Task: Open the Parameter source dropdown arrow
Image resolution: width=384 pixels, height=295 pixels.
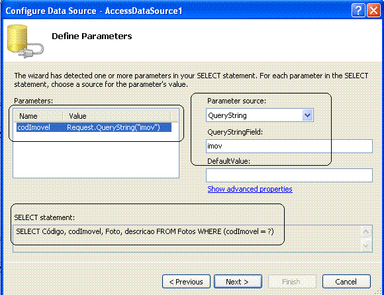Action: coord(308,115)
